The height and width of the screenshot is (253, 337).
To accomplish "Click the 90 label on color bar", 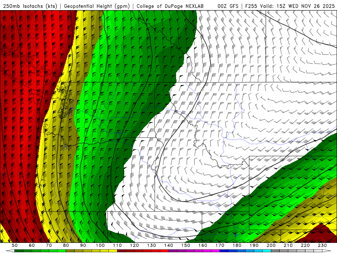I will click(x=83, y=245).
